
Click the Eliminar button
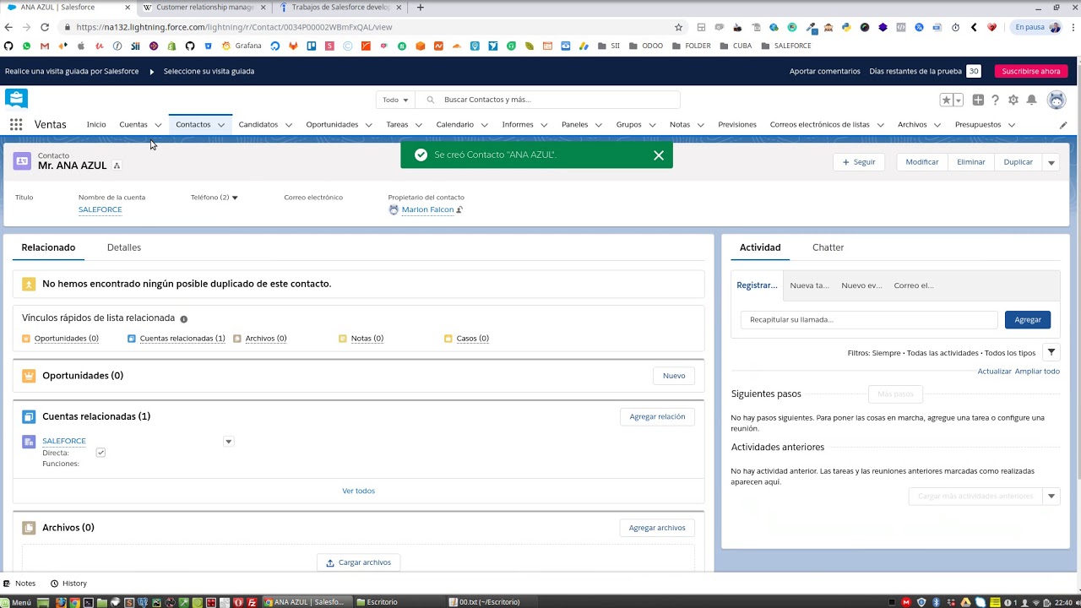pyautogui.click(x=971, y=162)
